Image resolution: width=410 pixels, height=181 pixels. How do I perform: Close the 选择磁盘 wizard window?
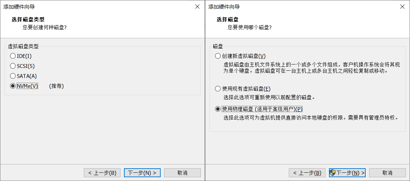click(x=402, y=7)
